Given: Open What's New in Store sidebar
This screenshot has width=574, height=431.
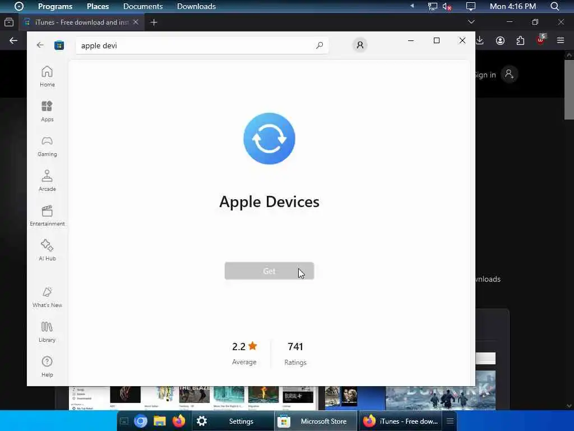Looking at the screenshot, I should [x=47, y=297].
